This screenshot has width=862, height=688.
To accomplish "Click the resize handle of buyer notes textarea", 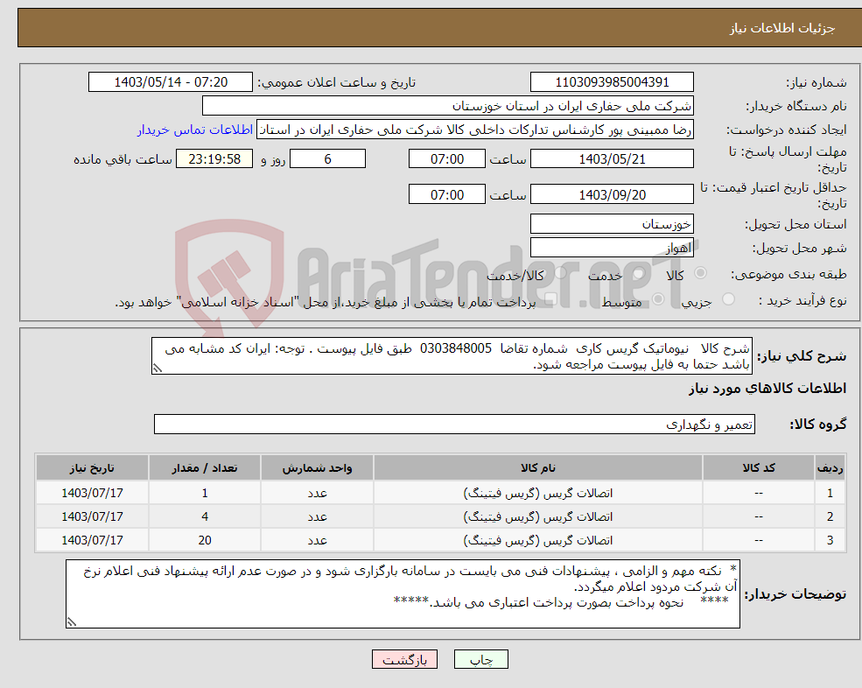I will 72,622.
